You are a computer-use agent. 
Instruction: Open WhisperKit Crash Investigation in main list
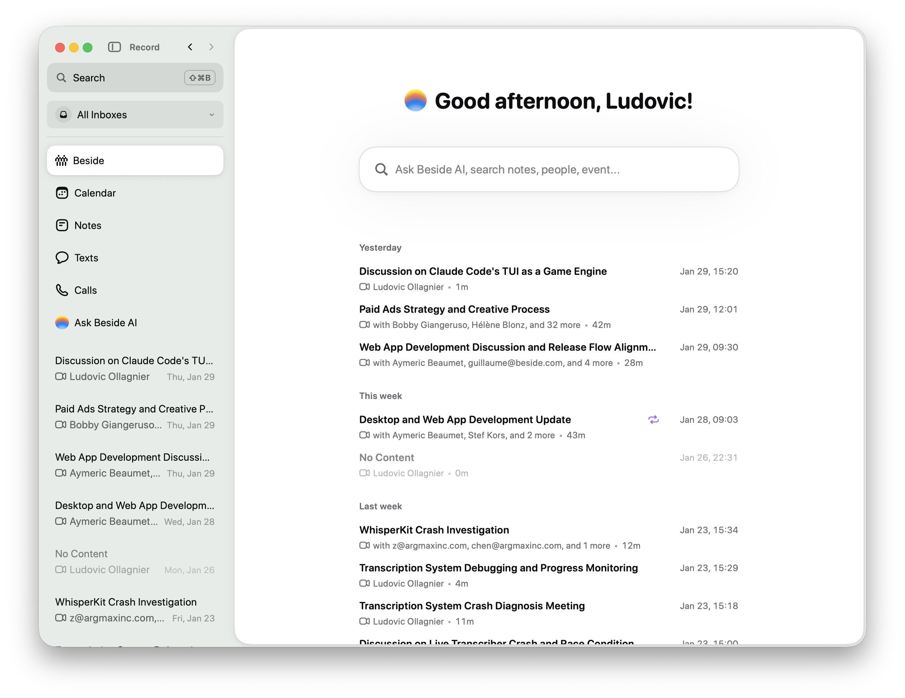pyautogui.click(x=549, y=537)
